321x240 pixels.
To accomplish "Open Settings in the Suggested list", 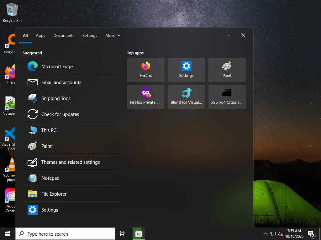I will point(71,210).
